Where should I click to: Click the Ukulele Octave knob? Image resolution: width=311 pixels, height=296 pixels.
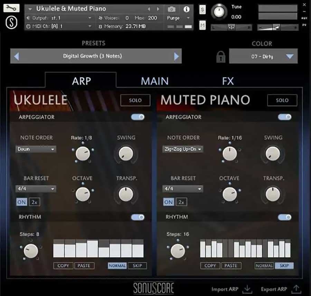tap(83, 194)
